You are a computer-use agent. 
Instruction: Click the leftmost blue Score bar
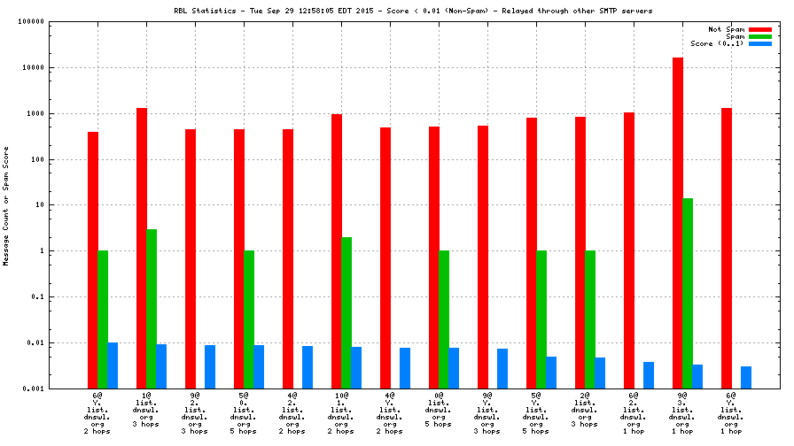(113, 365)
